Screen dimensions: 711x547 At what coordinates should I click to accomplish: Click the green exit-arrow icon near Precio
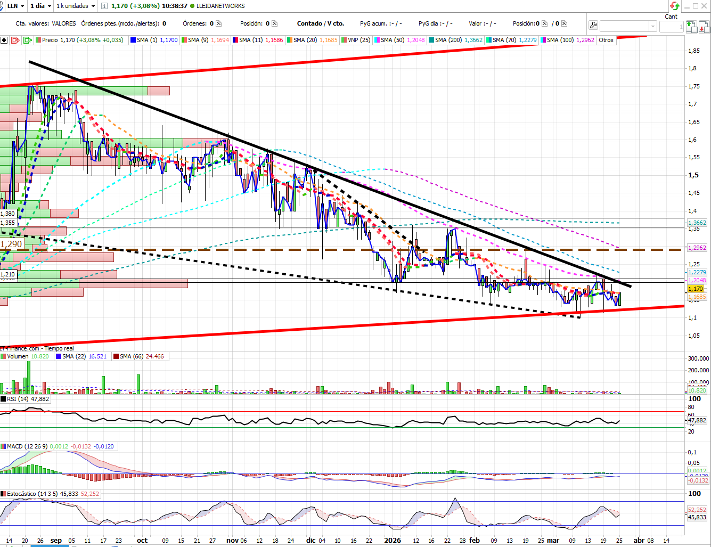[x=28, y=40]
